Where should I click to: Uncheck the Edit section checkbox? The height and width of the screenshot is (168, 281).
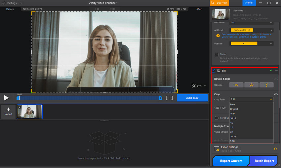[x=214, y=71]
